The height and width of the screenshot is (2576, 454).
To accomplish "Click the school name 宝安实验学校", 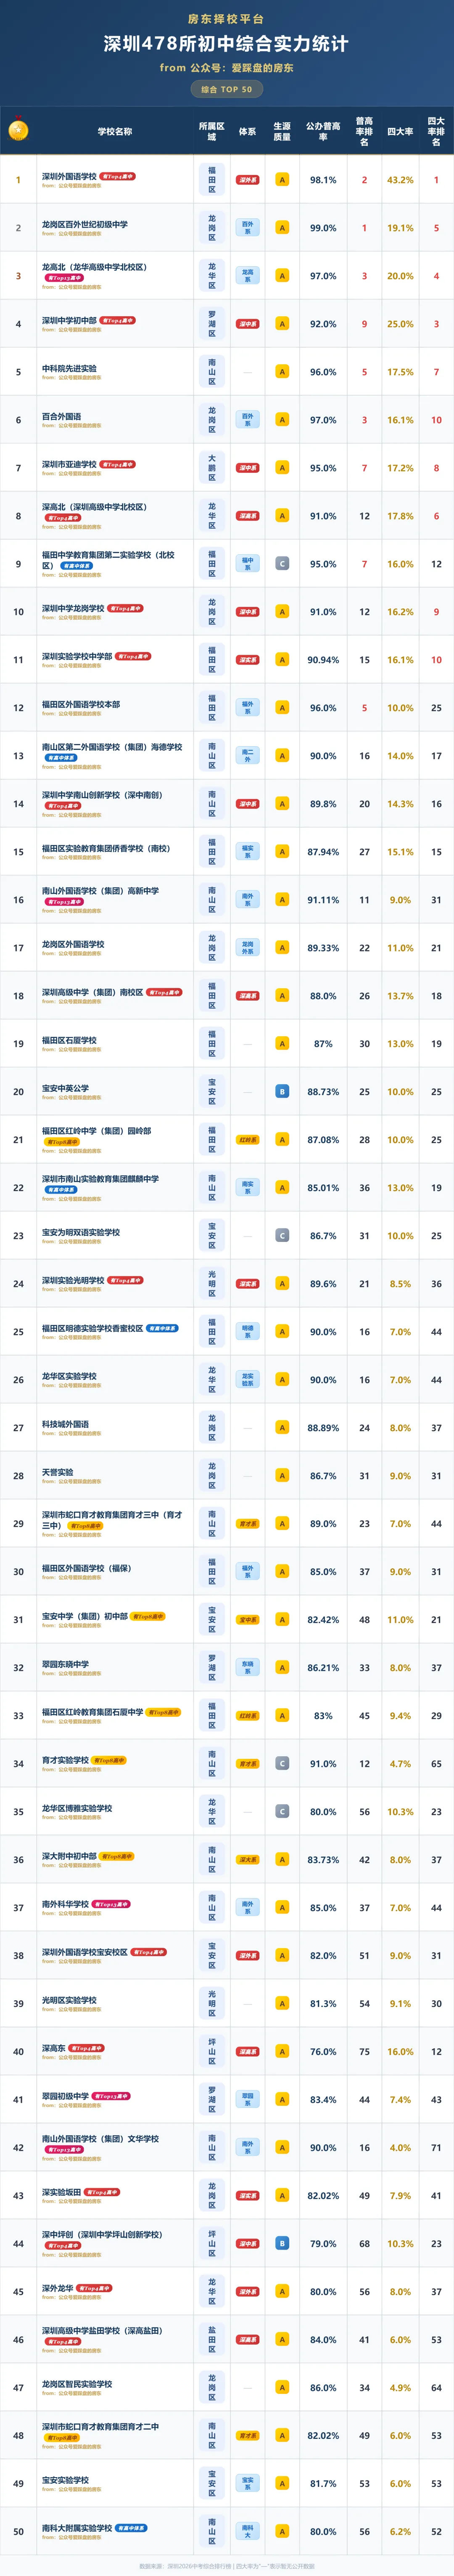I will 65,2480.
